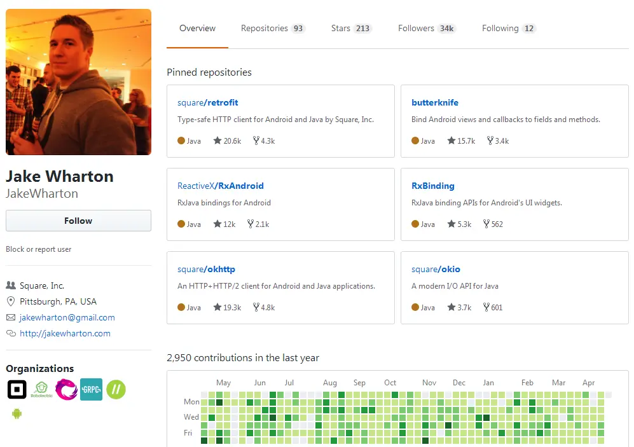Click Jake Wharton's profile photo

pos(78,82)
